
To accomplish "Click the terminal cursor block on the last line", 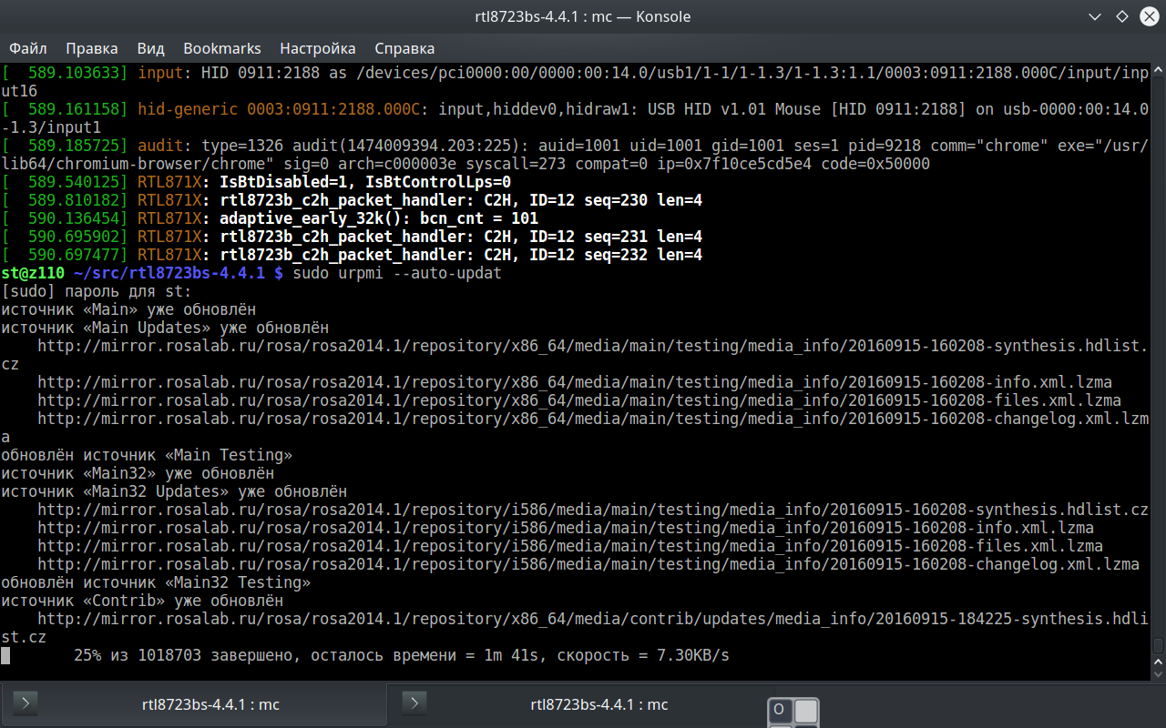I will [5, 655].
